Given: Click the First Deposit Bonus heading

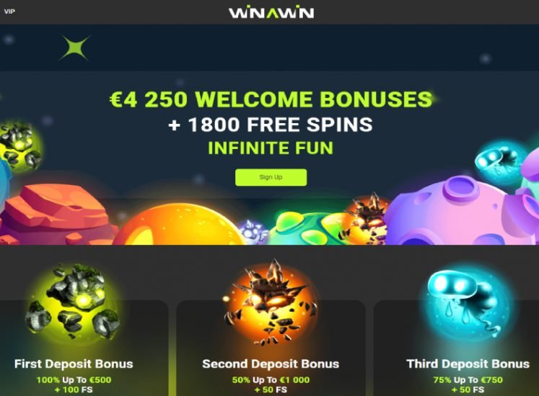Looking at the screenshot, I should click(74, 364).
